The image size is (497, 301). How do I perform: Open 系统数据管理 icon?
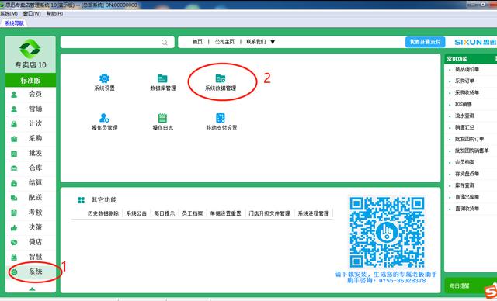click(x=221, y=78)
